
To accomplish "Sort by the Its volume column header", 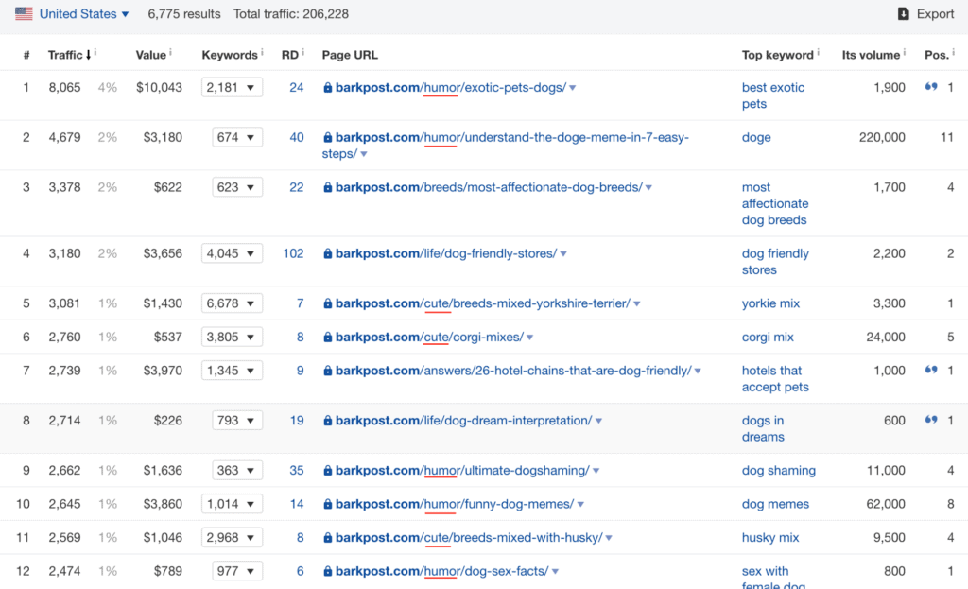I will point(871,55).
